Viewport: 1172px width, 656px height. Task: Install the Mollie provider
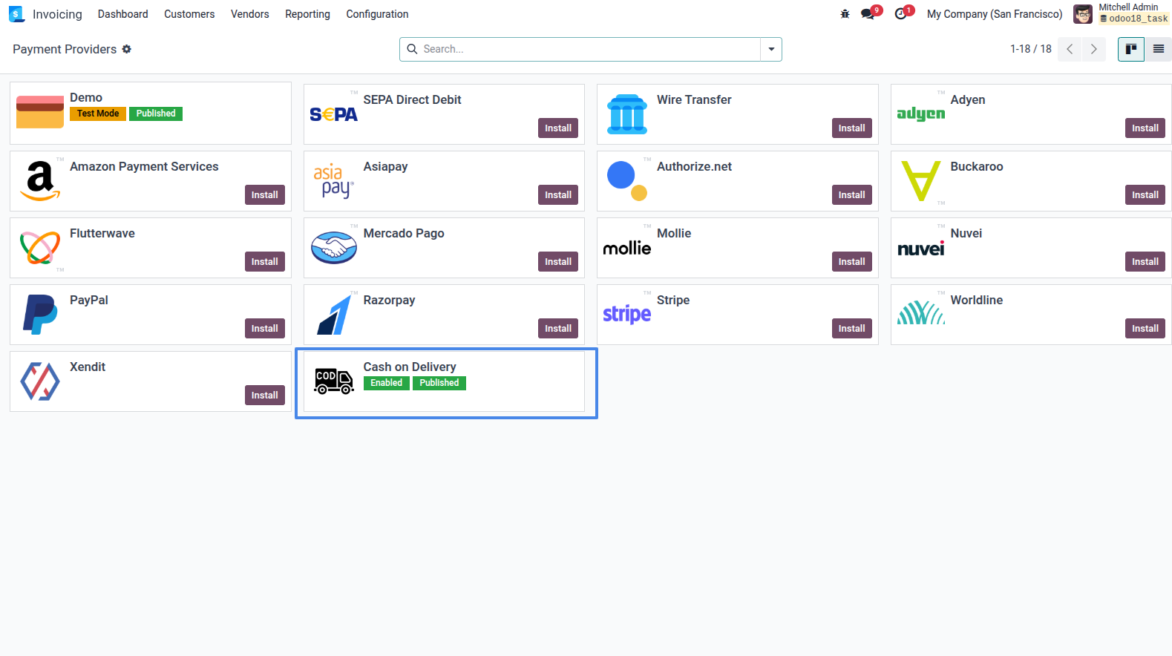tap(851, 262)
